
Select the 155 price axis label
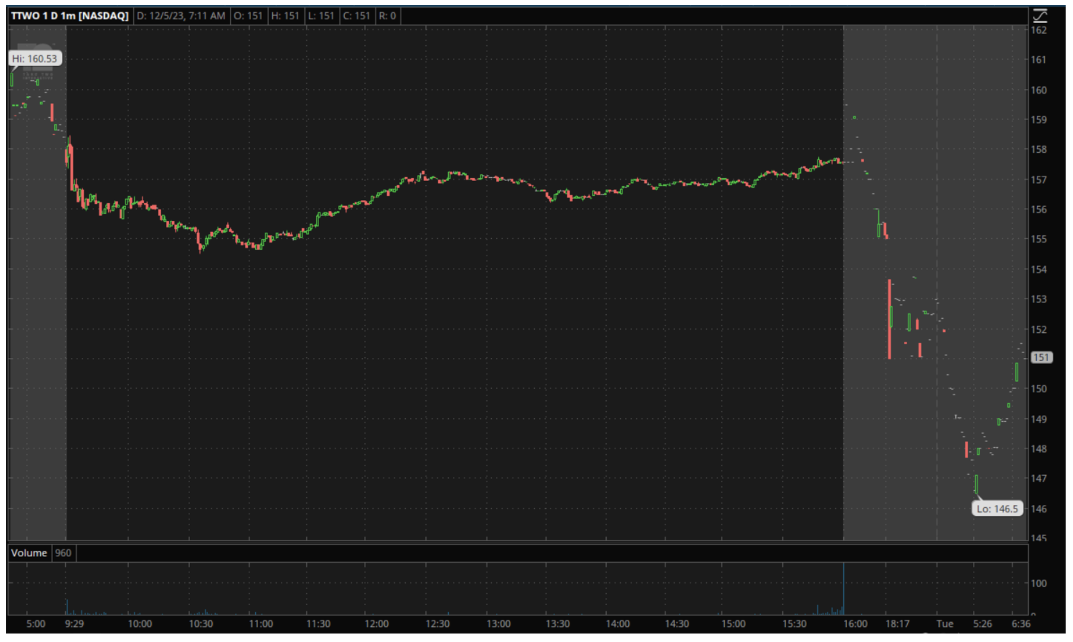point(1038,239)
